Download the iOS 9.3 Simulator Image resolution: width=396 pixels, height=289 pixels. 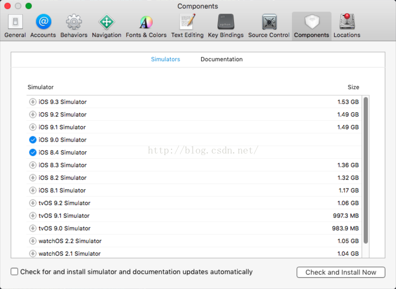(x=33, y=102)
